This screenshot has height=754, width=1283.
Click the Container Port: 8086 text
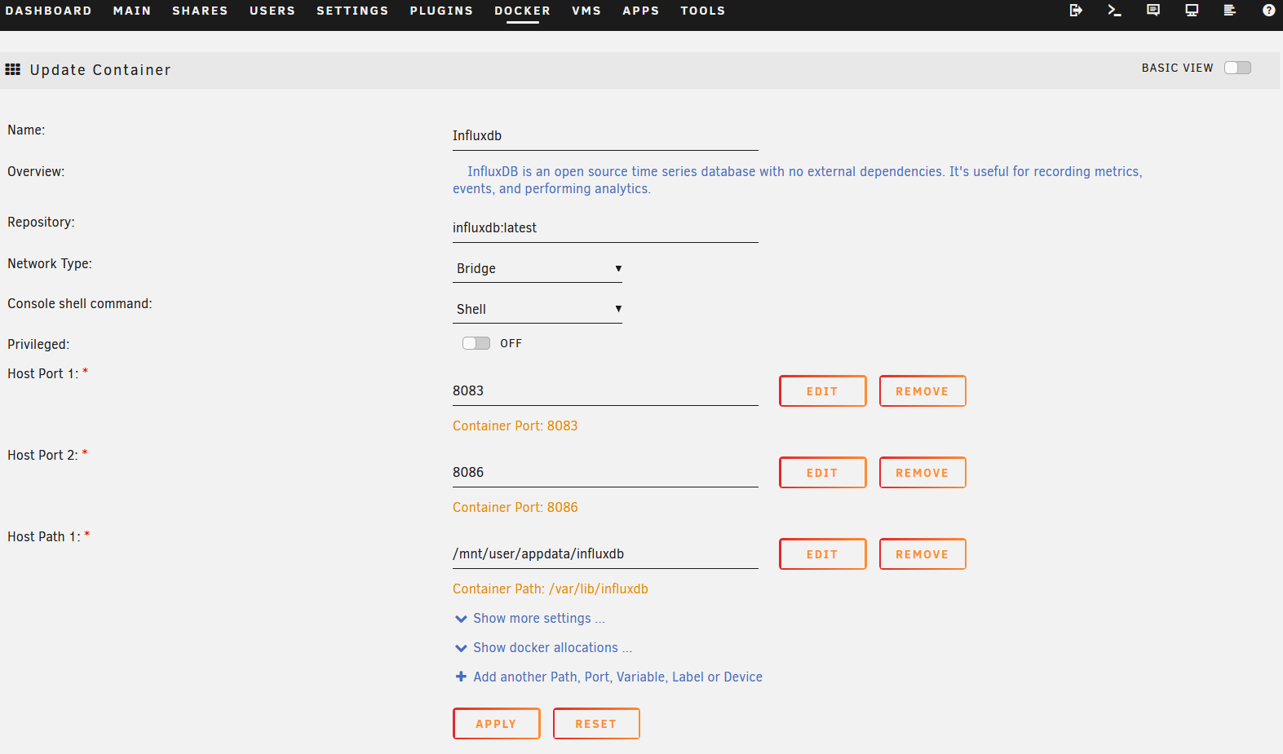coord(515,507)
